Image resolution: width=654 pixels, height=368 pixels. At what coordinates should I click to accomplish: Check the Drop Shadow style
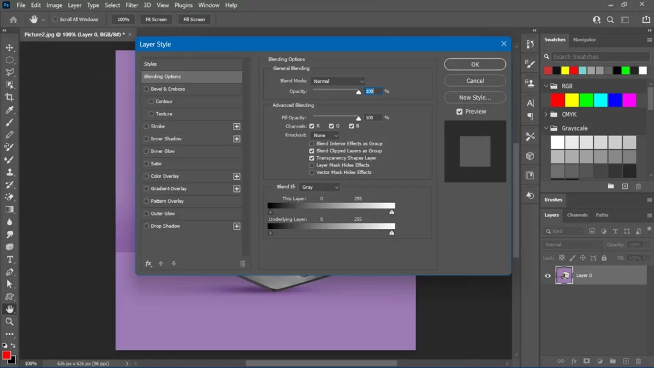(147, 226)
